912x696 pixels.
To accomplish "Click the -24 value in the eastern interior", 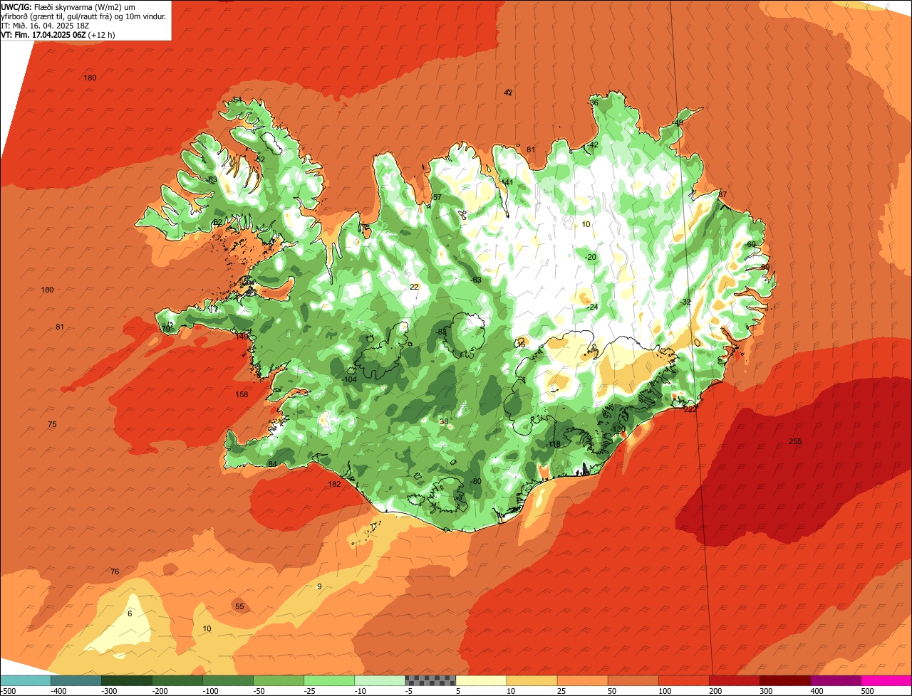I will [591, 307].
